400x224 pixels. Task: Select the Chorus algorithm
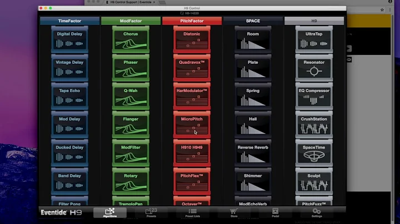131,39
